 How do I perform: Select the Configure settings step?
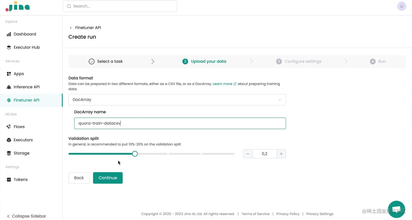coord(299,61)
